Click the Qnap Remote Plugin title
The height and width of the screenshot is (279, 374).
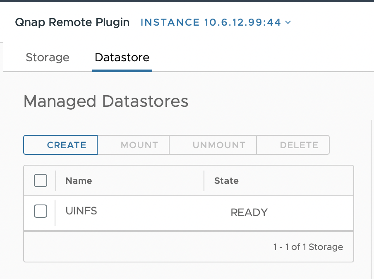[72, 22]
